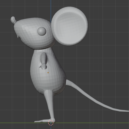Click the mouse's hand at arm end
Image resolution: width=129 pixels, height=129 pixels.
click(44, 67)
